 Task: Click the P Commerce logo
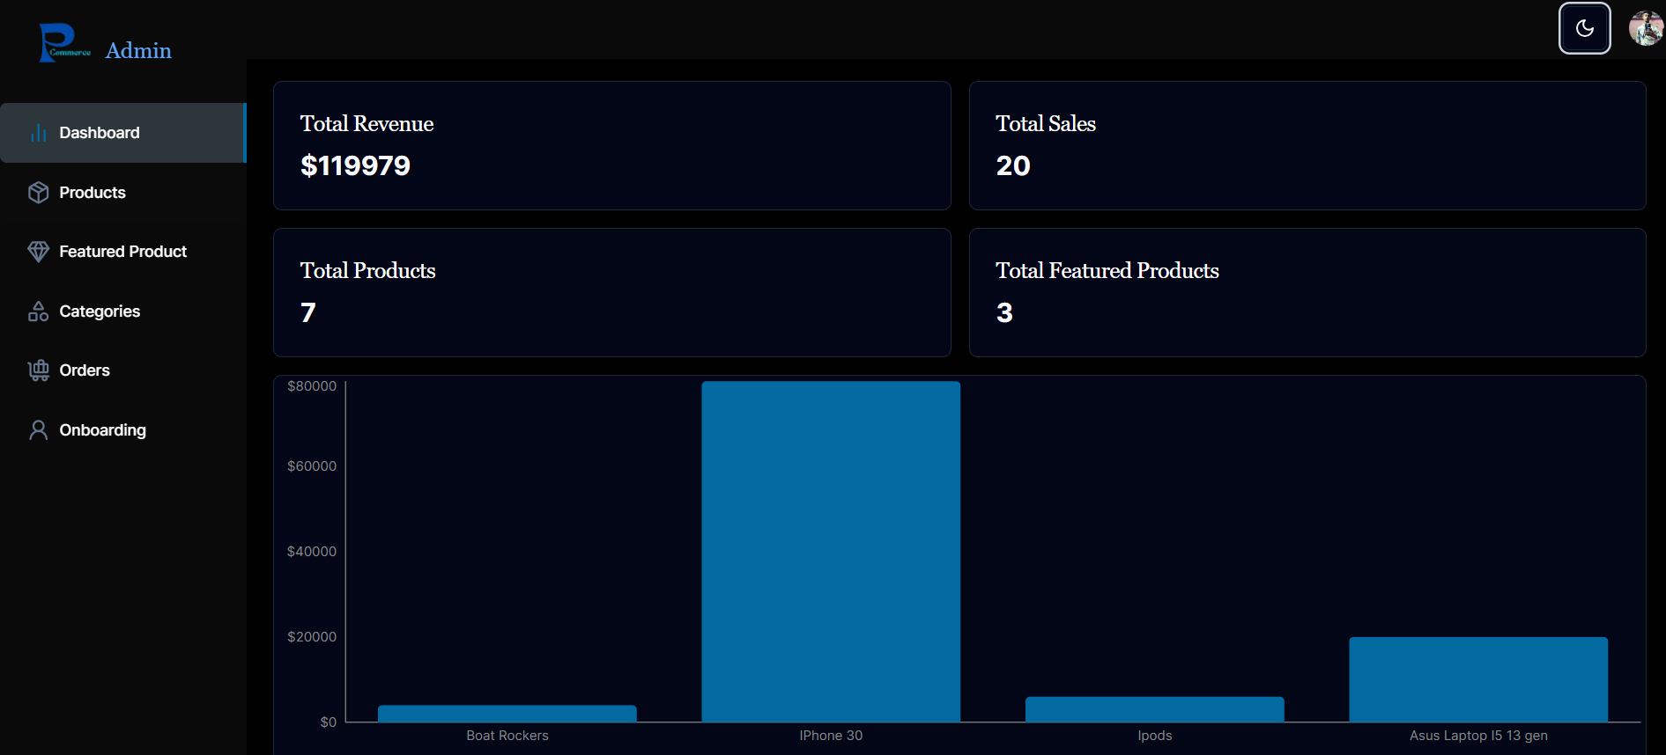pos(63,43)
